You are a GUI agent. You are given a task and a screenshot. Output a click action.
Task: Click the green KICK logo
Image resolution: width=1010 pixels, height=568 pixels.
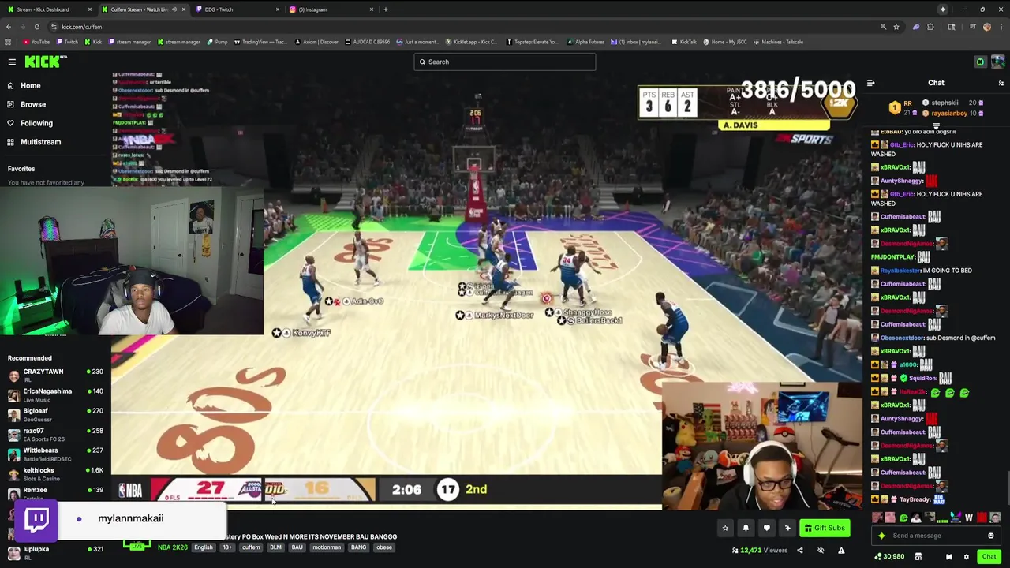tap(43, 62)
